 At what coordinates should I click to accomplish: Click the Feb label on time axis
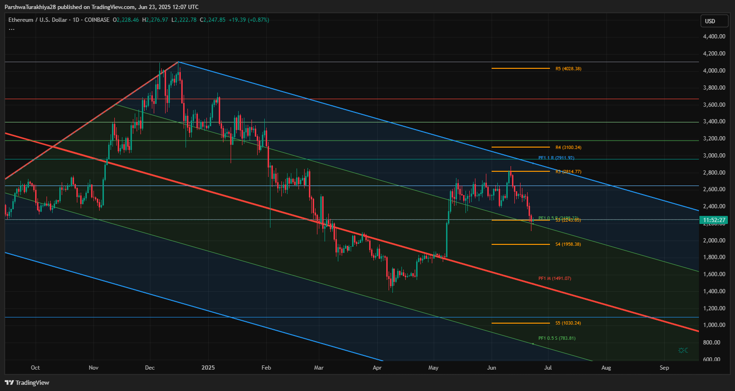click(266, 368)
